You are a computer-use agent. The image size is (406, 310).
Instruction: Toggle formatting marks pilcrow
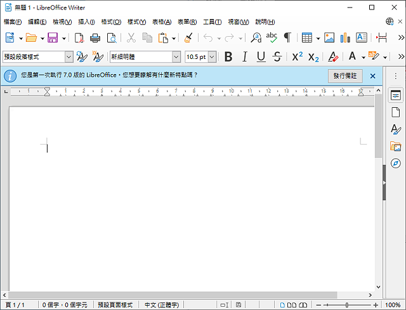point(287,38)
